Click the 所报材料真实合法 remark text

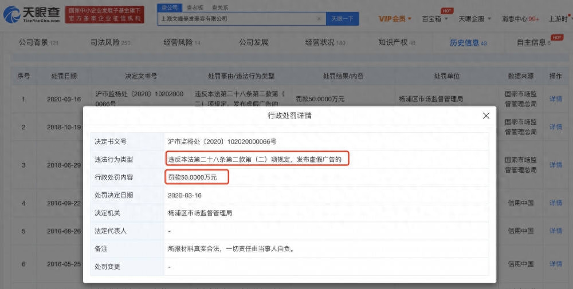(231, 249)
